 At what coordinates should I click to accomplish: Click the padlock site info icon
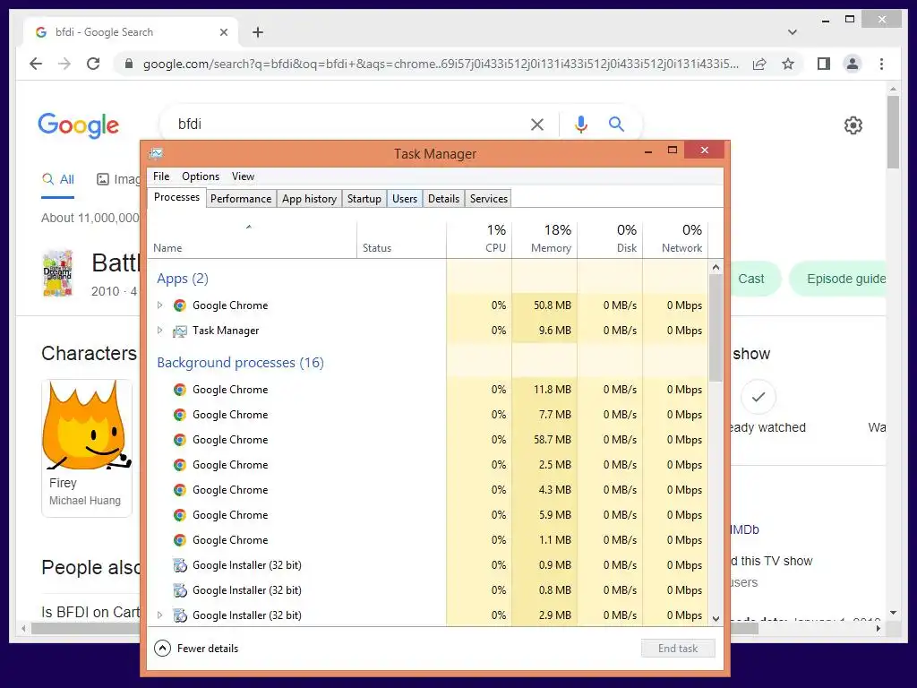[129, 64]
